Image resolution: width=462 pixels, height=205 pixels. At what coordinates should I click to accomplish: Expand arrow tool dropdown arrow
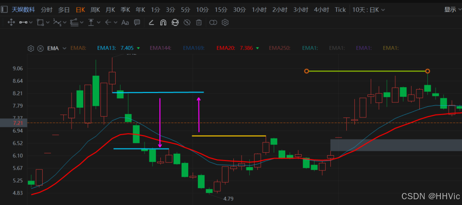pos(115,23)
